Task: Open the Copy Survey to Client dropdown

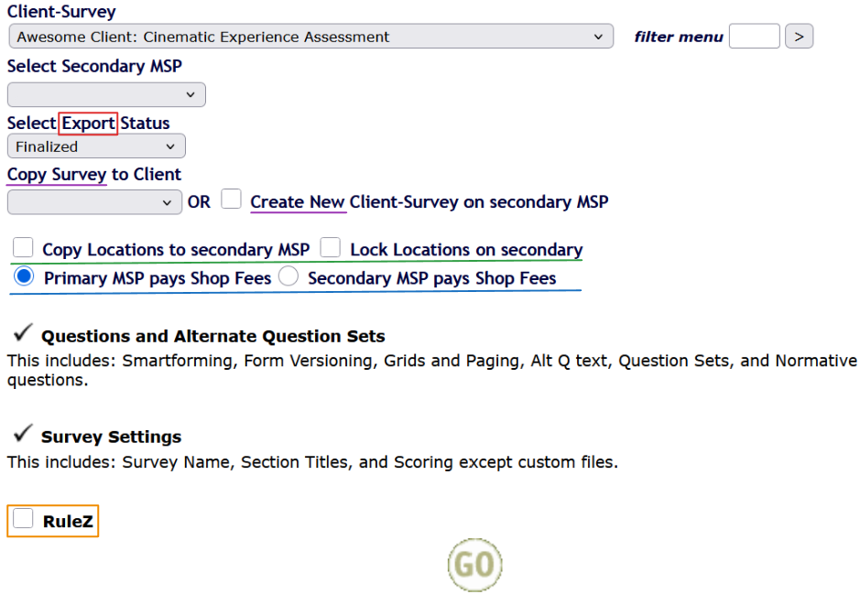Action: point(94,202)
